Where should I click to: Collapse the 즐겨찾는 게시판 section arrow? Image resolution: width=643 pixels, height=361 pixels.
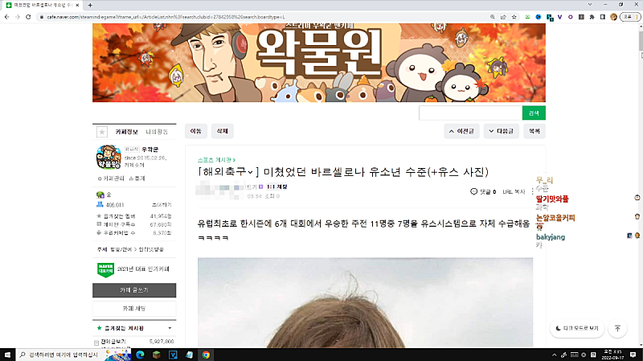(170, 328)
